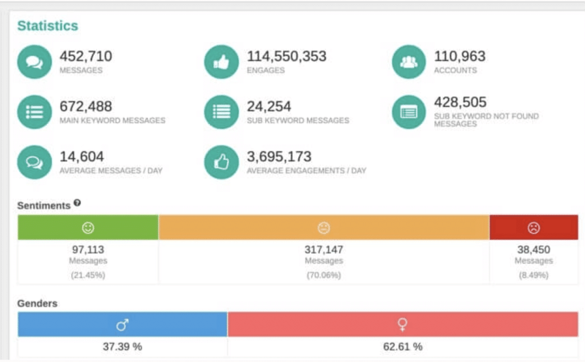Click the Average Engagements per Day icon
The height and width of the screenshot is (362, 585).
(x=221, y=162)
